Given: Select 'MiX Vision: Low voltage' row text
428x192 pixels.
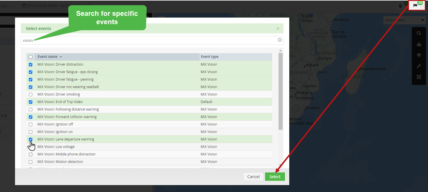Looking at the screenshot, I should pos(55,147).
